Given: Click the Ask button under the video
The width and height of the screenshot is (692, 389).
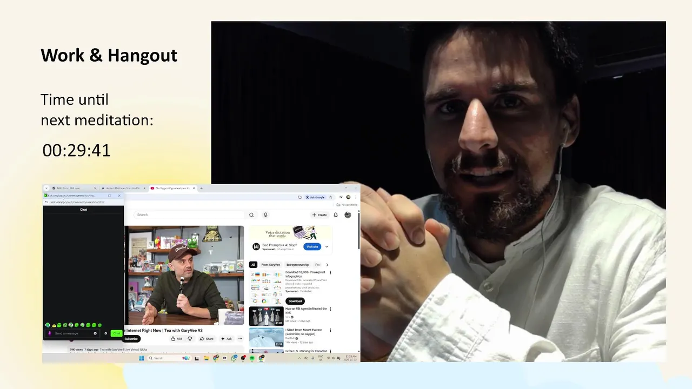Looking at the screenshot, I should [226, 339].
